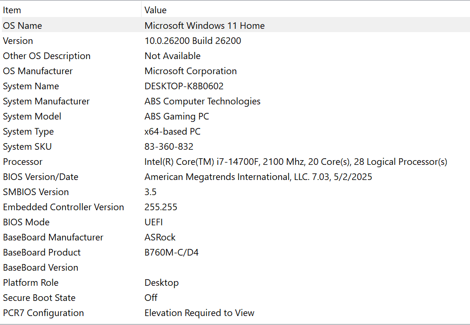This screenshot has width=470, height=325.
Task: Select the BaseBoard Product row
Action: tap(42, 252)
